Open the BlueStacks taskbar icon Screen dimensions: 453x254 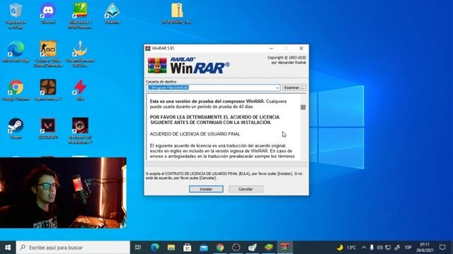(269, 248)
